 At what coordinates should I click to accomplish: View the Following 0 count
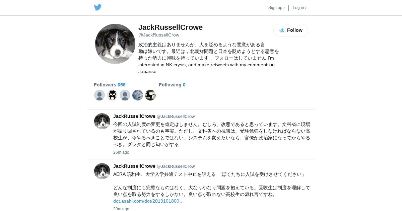point(172,85)
